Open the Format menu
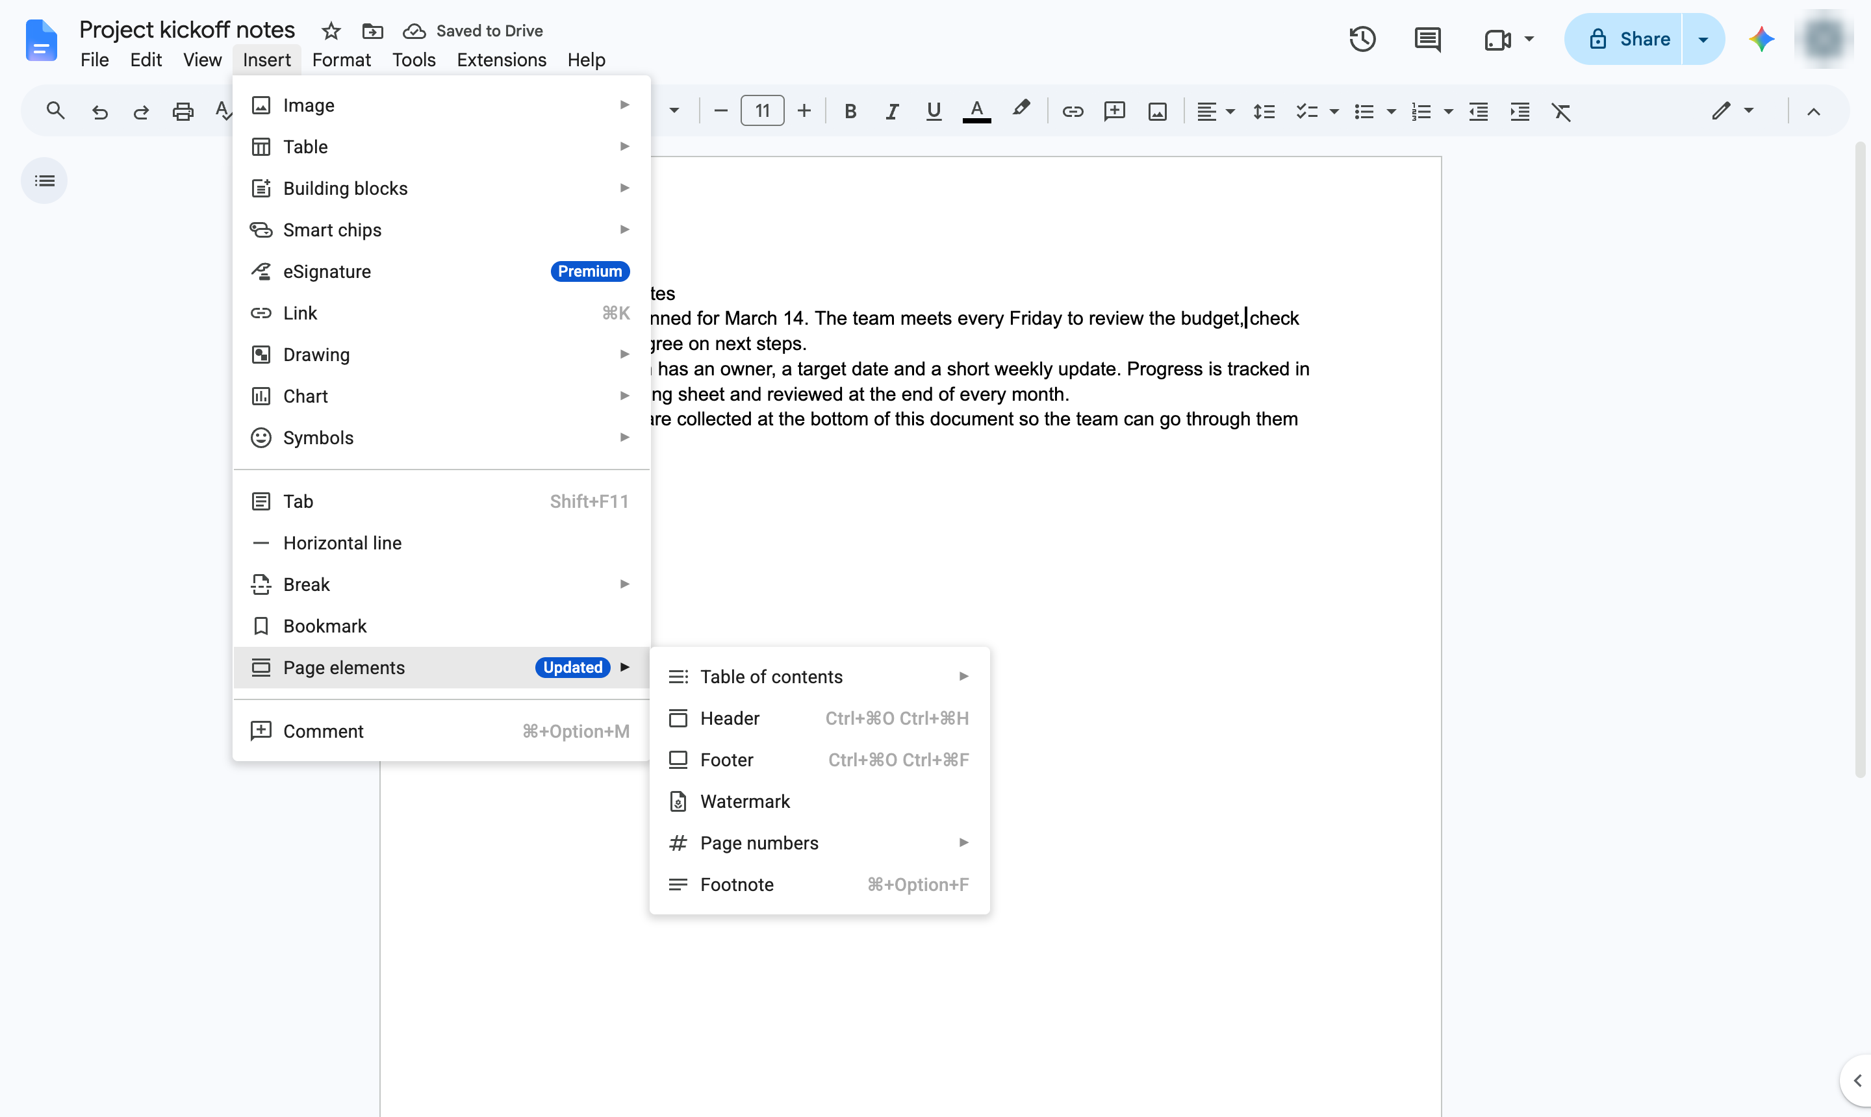 (x=341, y=60)
